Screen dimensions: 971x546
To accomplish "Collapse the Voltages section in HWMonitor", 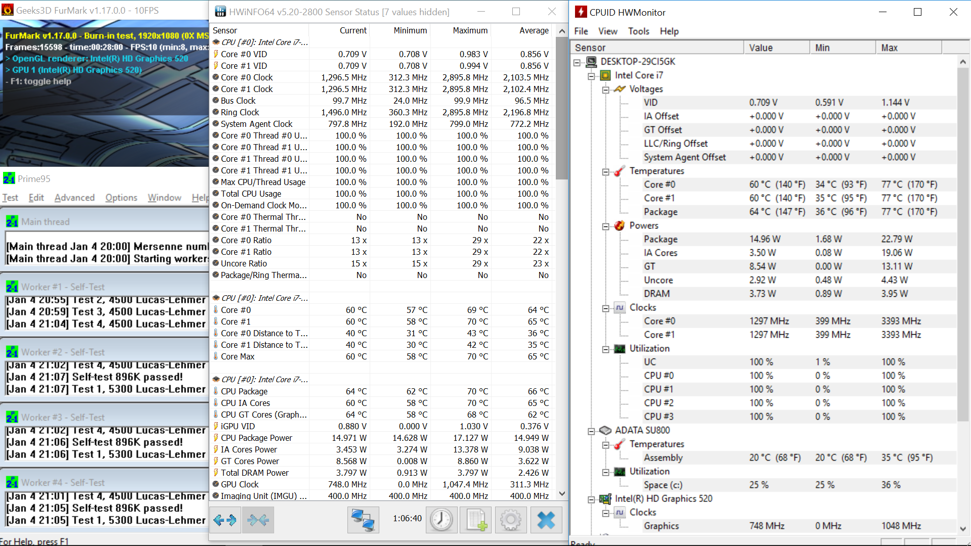I will point(605,89).
